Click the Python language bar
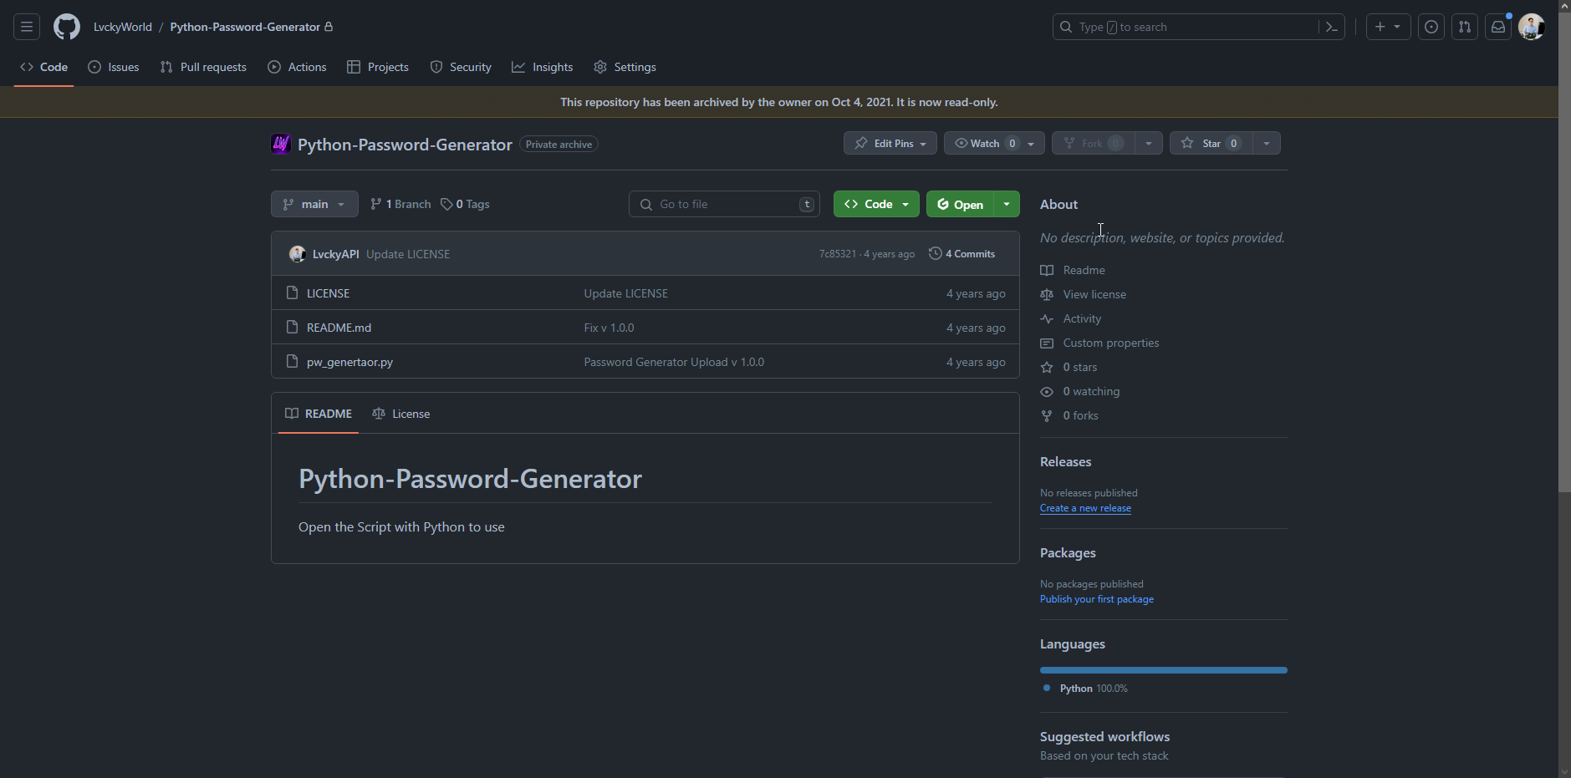Viewport: 1571px width, 778px height. click(1163, 670)
